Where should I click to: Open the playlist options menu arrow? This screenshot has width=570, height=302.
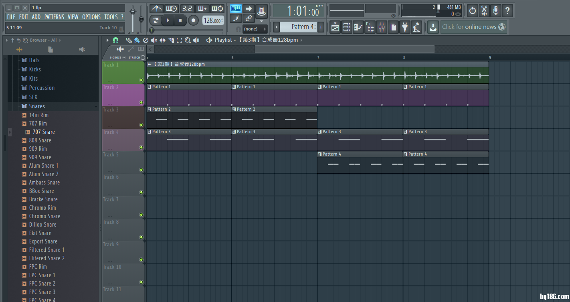pyautogui.click(x=107, y=40)
